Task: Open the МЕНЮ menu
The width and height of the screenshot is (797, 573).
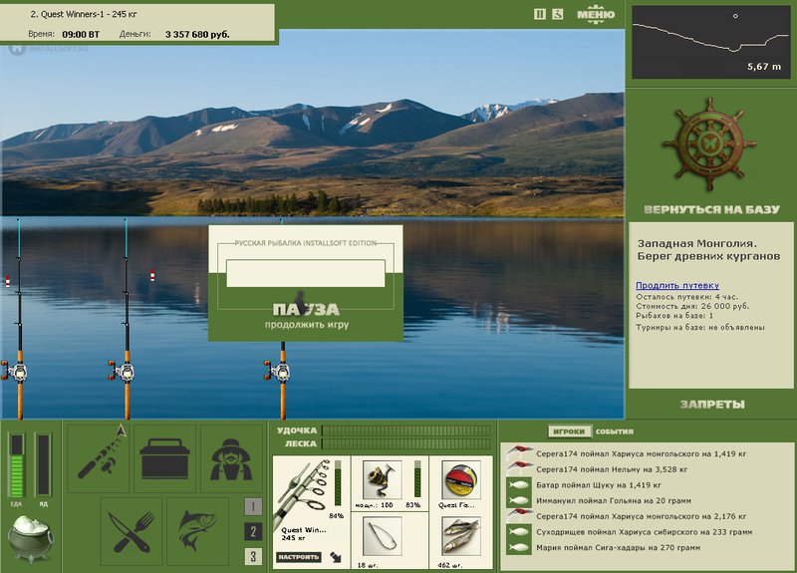Action: pyautogui.click(x=596, y=14)
